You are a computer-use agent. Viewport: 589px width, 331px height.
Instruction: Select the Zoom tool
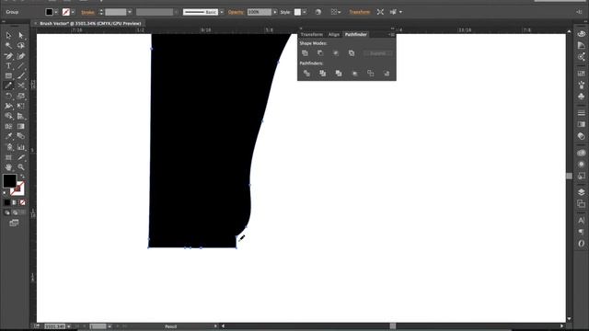coord(20,167)
